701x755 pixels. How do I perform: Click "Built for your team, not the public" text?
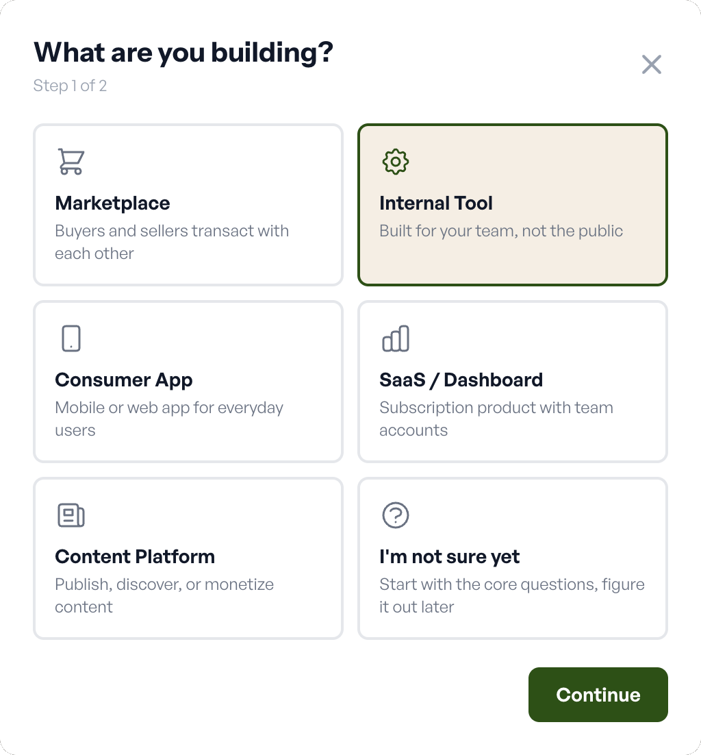[x=501, y=231]
